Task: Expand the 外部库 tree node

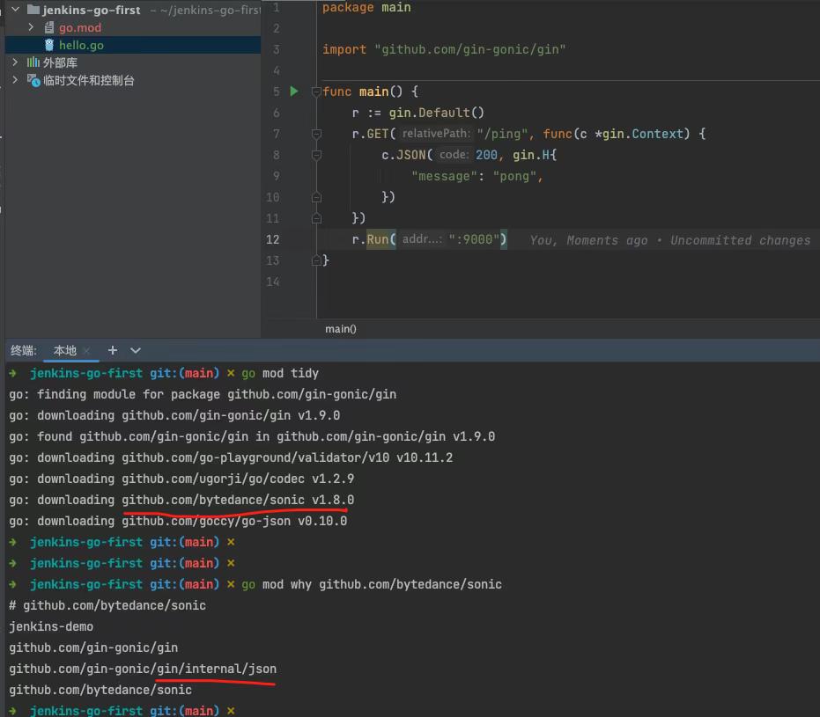Action: pyautogui.click(x=15, y=62)
